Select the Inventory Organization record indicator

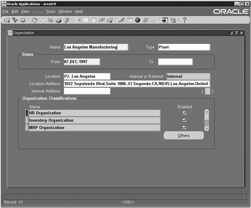point(27,120)
